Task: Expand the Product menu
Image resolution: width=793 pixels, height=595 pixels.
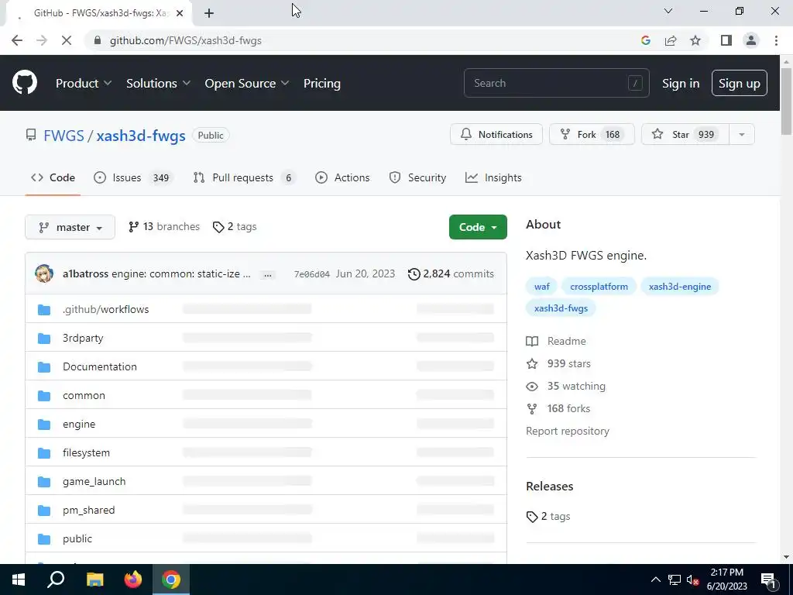Action: [84, 83]
